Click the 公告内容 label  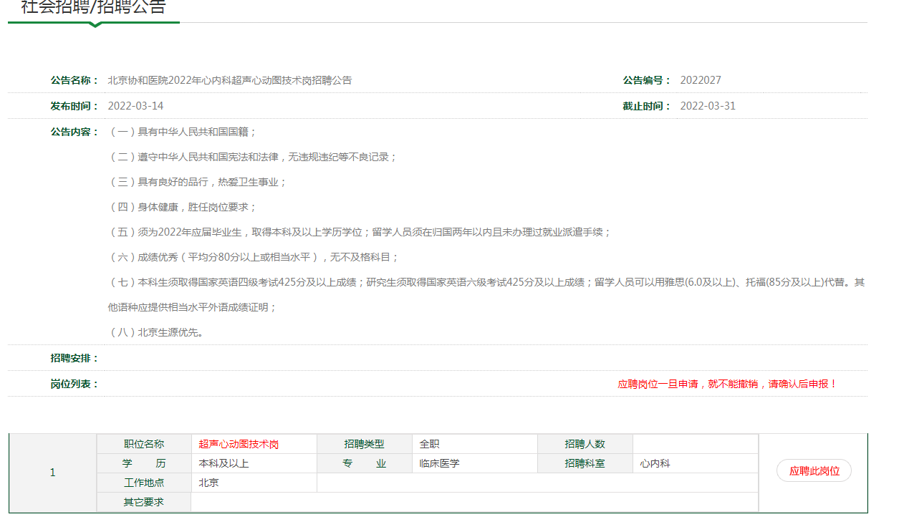74,132
